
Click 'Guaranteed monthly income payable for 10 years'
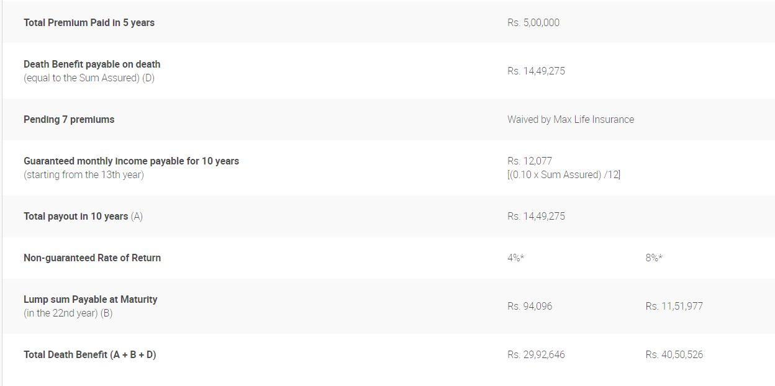131,161
